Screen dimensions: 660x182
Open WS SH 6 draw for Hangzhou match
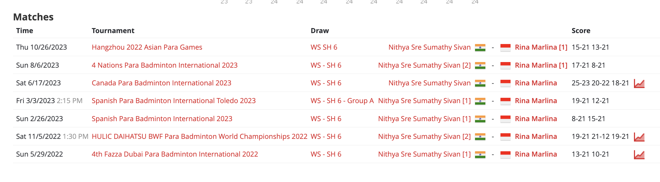(324, 47)
